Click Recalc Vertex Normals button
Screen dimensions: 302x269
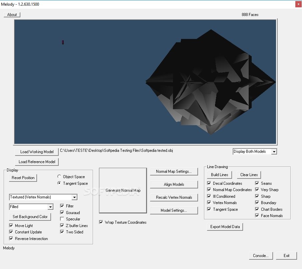pos(174,197)
